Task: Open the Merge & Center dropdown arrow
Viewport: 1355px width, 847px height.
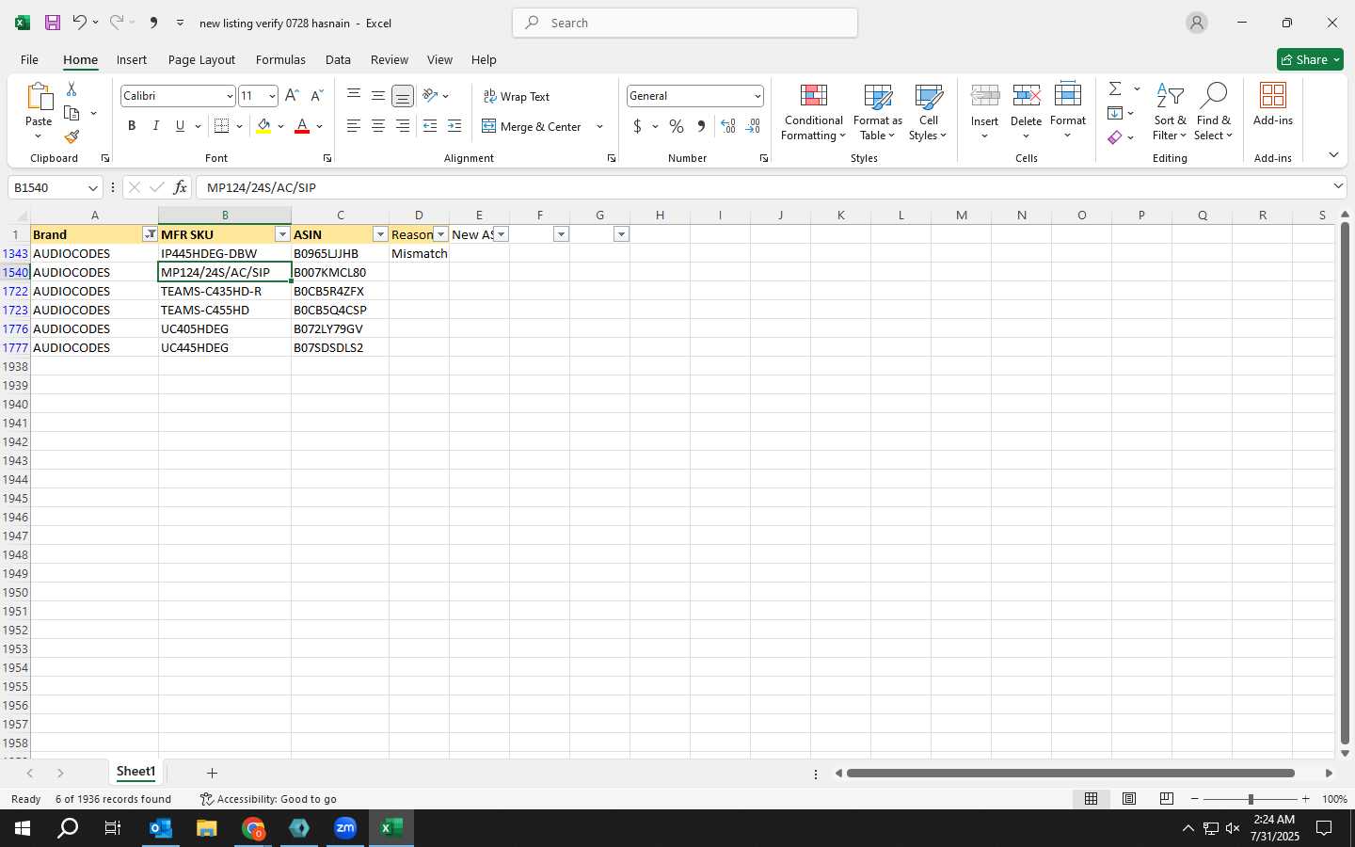Action: (599, 126)
